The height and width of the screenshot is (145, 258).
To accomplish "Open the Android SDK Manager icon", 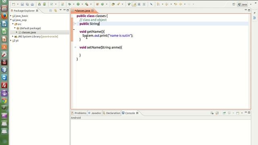I will [40, 4].
